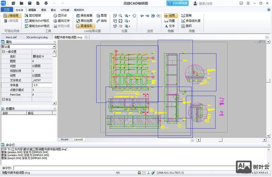This screenshot has height=177, width=272.
Task: Open the 3DLamborgini.dwg document tab
Action: [37, 37]
